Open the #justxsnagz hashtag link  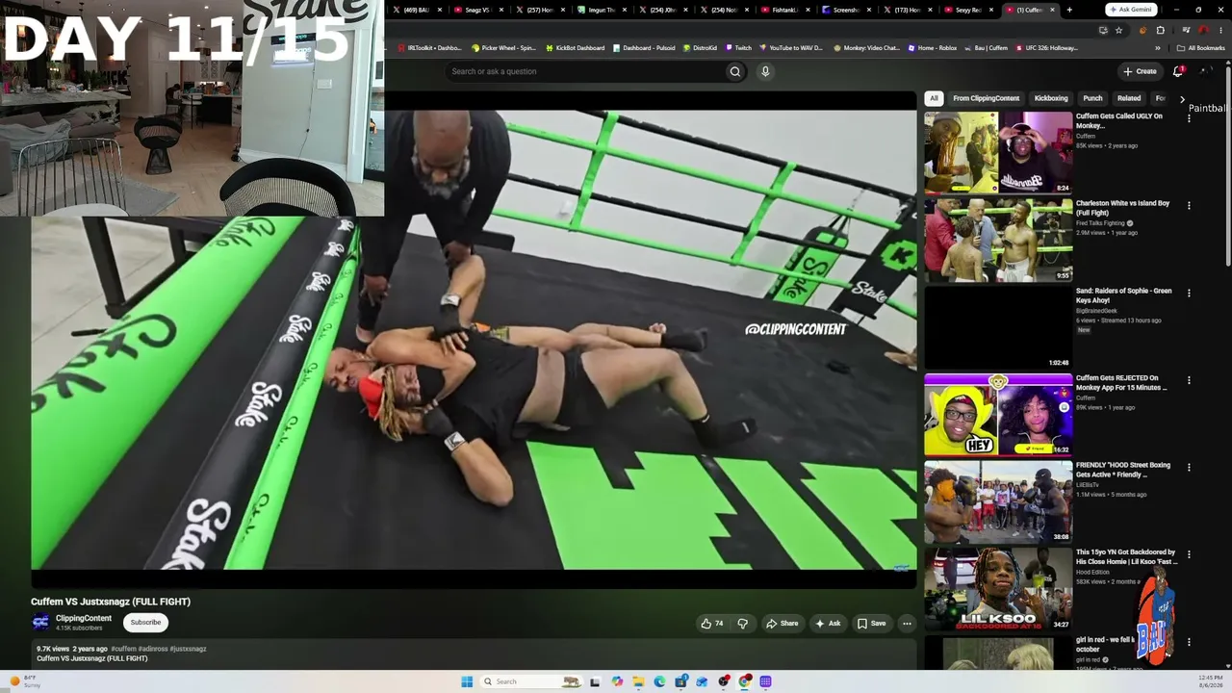(188, 649)
